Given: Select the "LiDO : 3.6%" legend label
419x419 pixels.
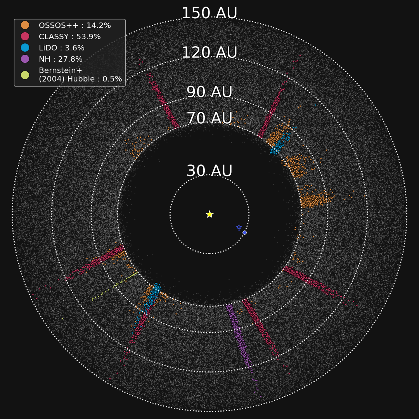Looking at the screenshot, I should [x=61, y=48].
